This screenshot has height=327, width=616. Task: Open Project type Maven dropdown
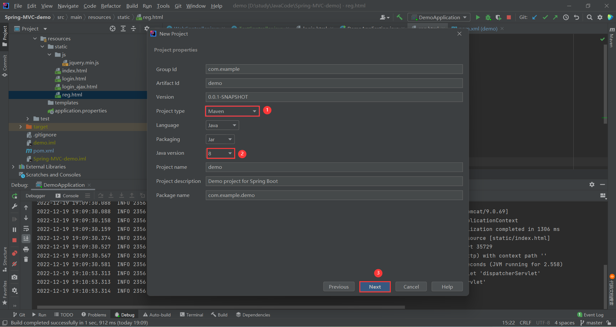pyautogui.click(x=232, y=111)
